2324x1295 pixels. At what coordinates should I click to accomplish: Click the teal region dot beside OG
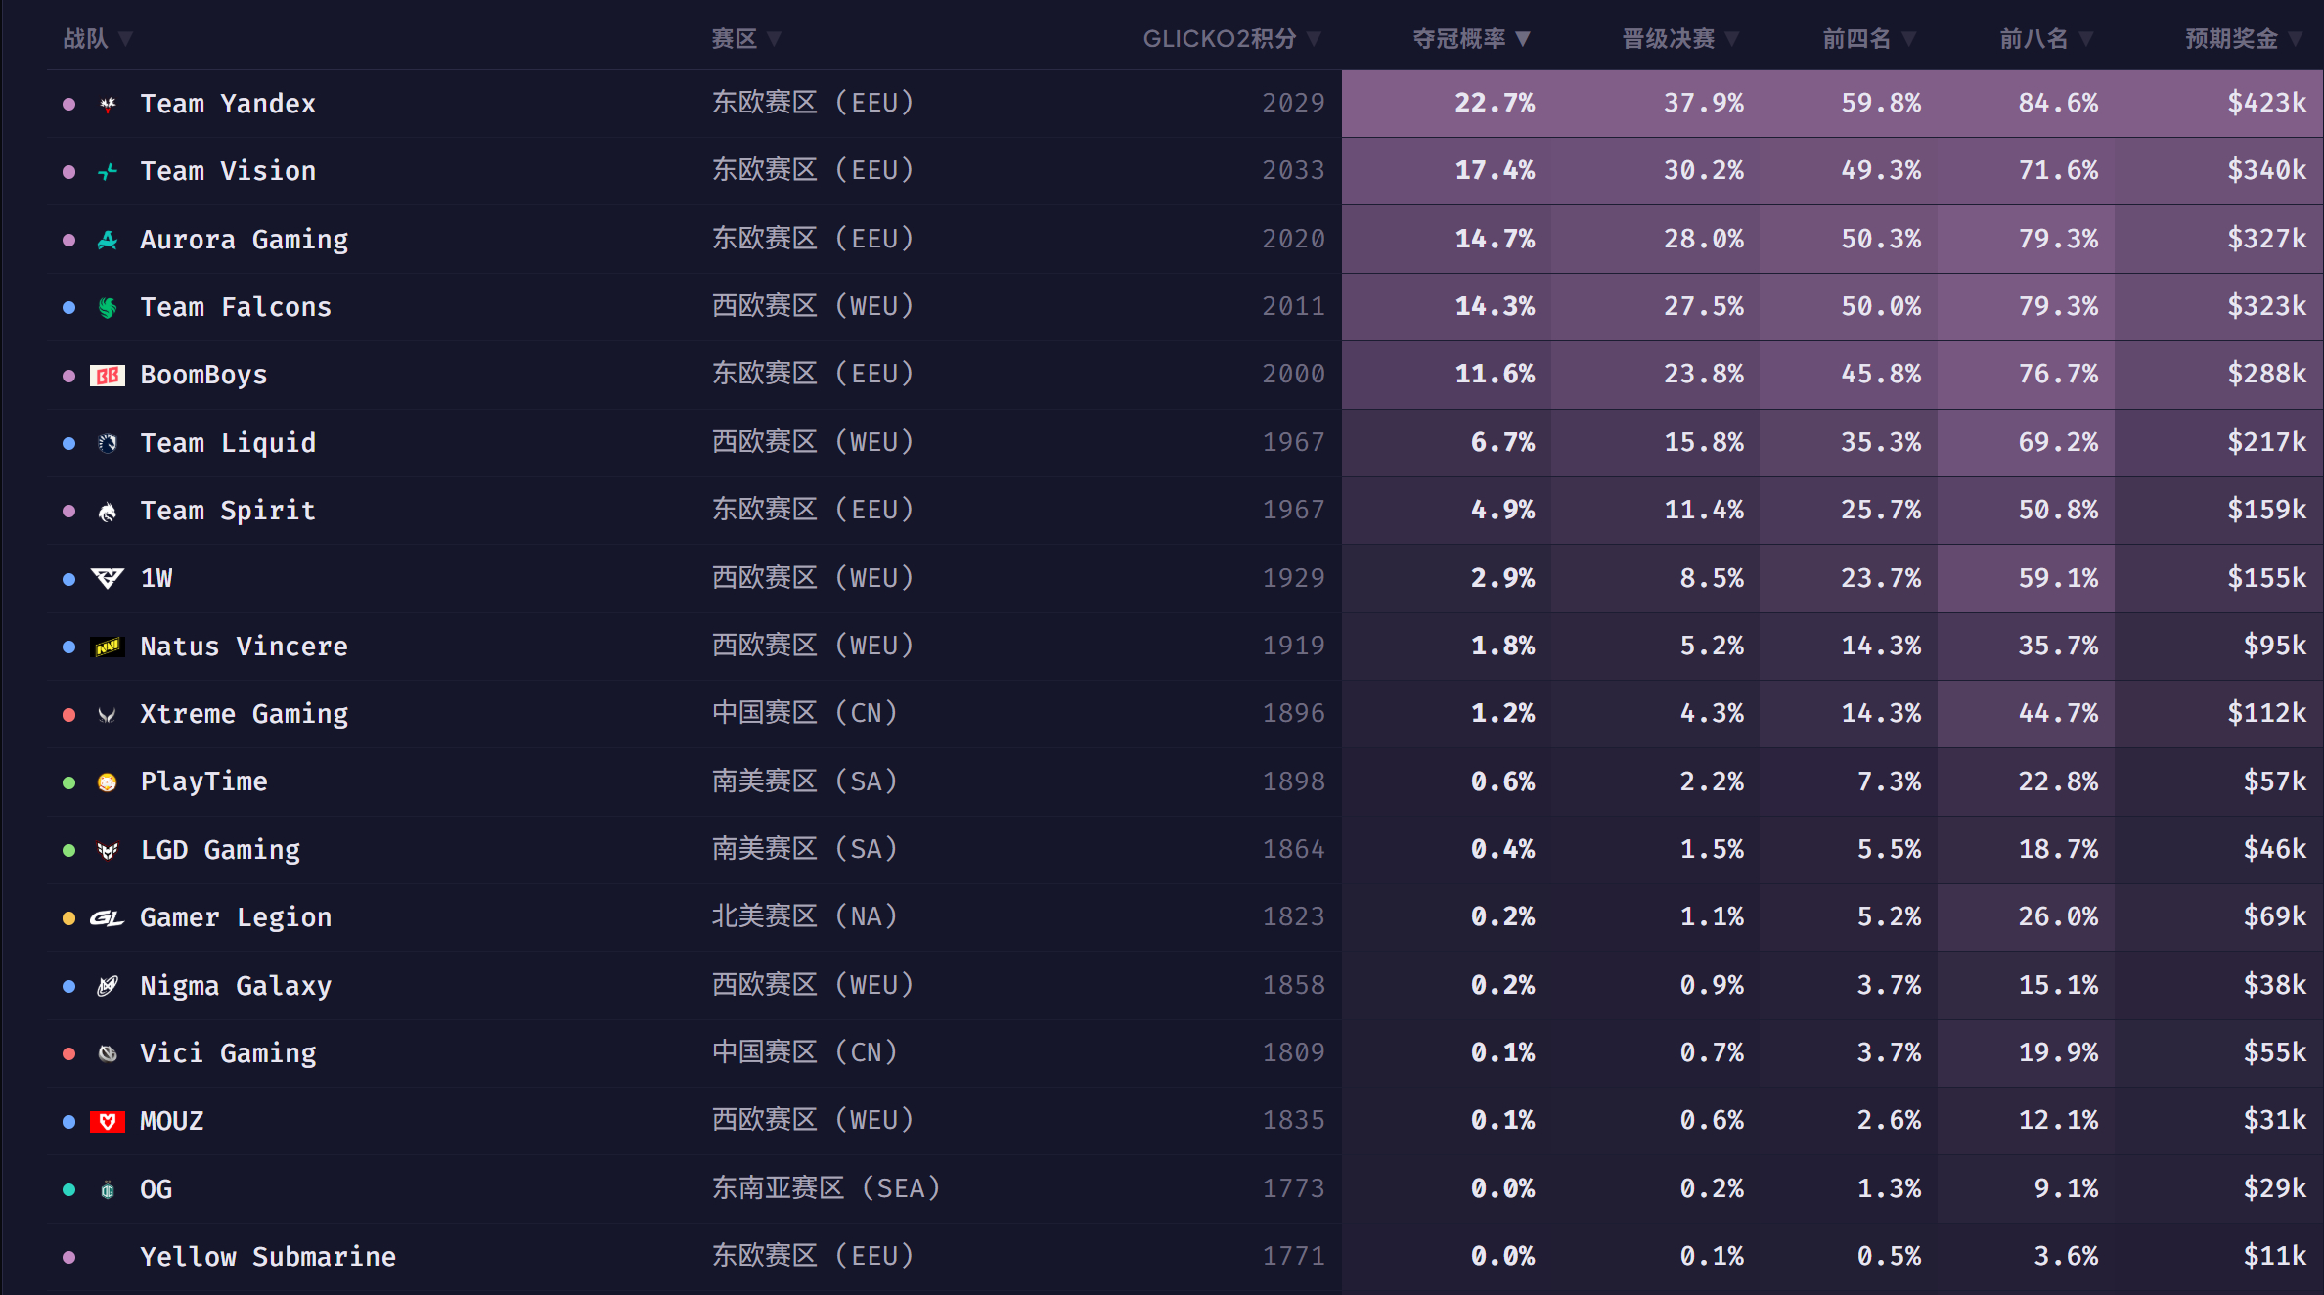(68, 1190)
